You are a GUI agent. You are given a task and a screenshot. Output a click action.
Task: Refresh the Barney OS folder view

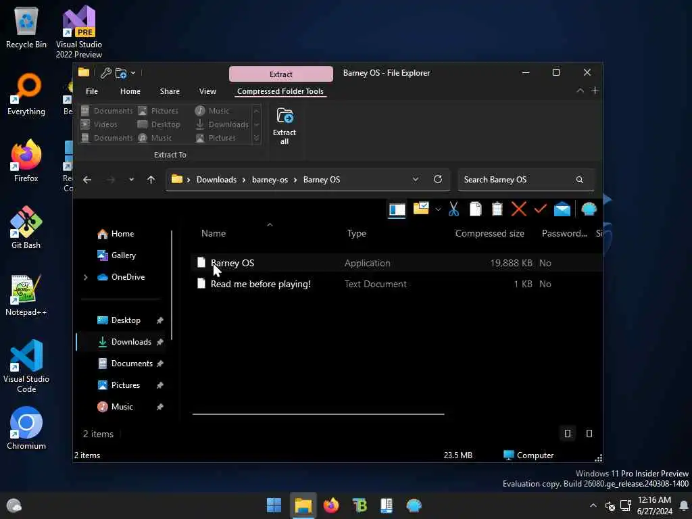437,179
